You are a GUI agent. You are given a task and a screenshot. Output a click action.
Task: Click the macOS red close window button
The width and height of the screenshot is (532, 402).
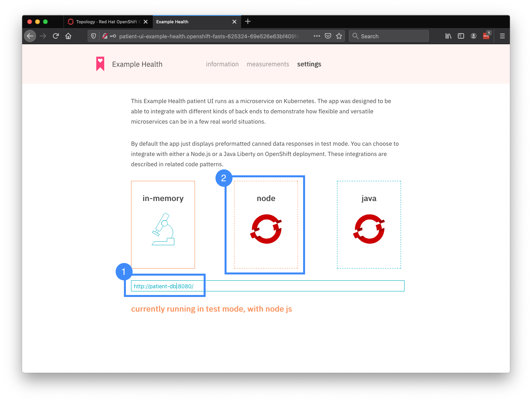(30, 22)
